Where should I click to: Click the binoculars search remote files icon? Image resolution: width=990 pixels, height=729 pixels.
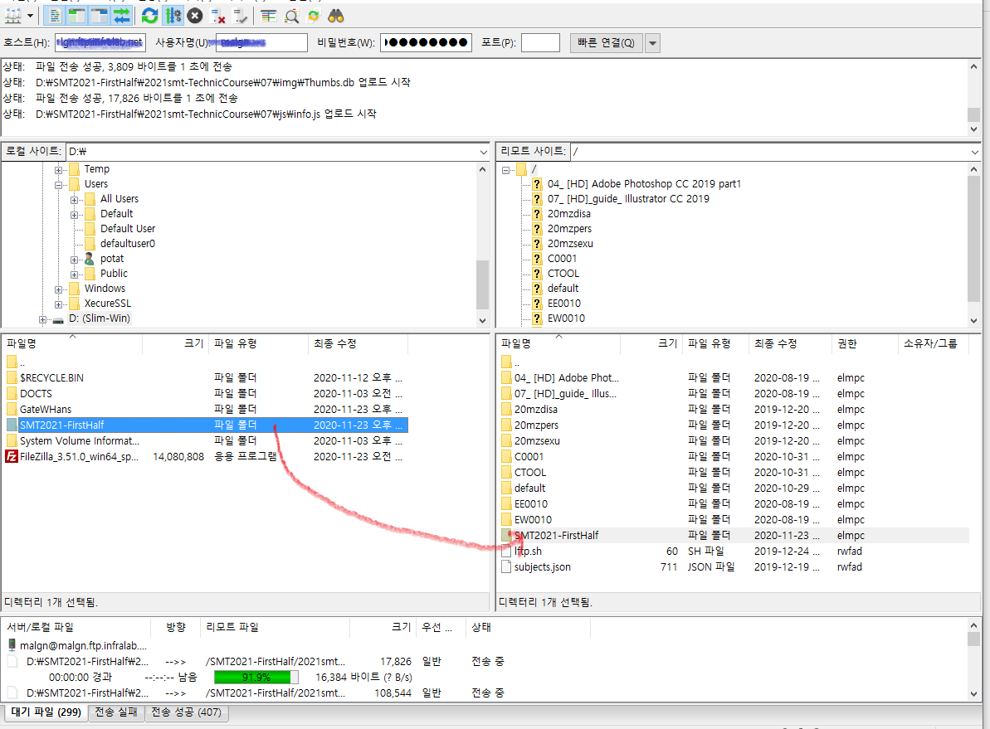(336, 16)
